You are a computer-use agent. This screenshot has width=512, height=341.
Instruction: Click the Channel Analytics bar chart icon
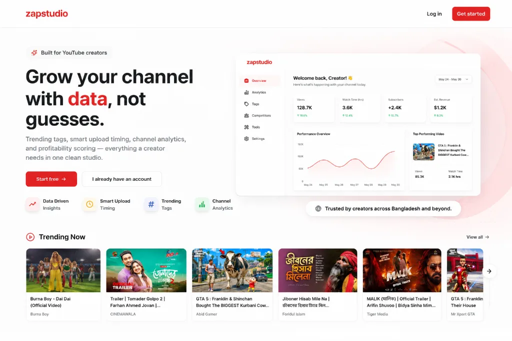click(x=202, y=204)
